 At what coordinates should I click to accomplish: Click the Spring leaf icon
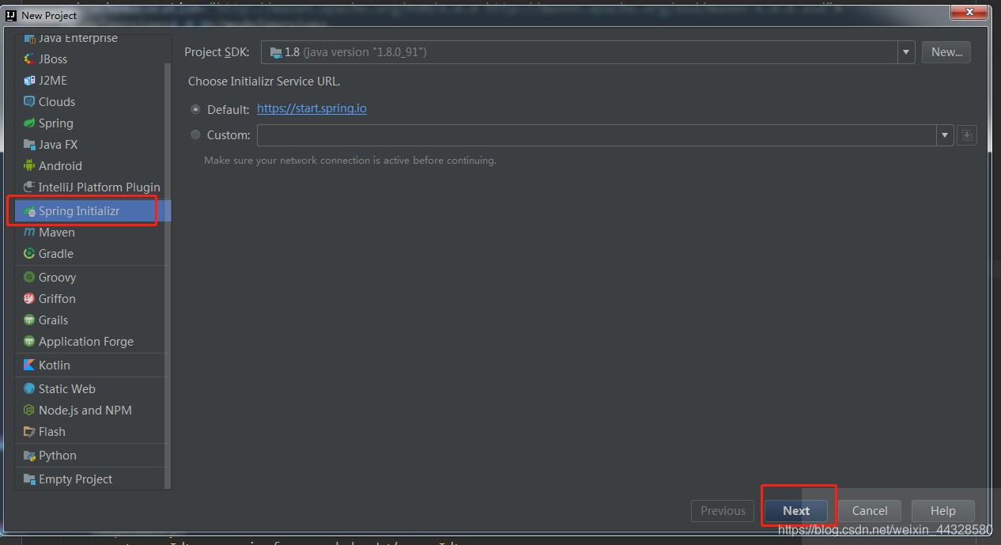pos(30,123)
